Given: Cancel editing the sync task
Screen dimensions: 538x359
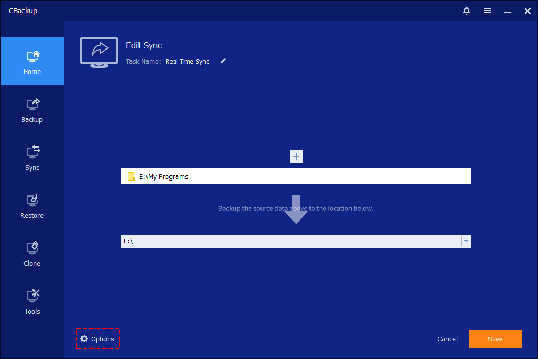Looking at the screenshot, I should [x=447, y=339].
